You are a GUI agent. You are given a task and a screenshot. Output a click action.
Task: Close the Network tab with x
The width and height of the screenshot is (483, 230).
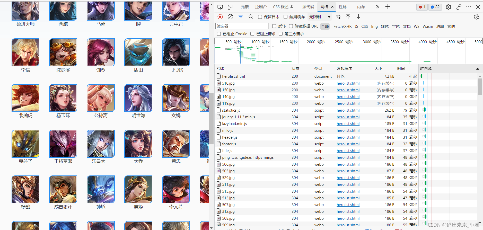click(x=332, y=7)
